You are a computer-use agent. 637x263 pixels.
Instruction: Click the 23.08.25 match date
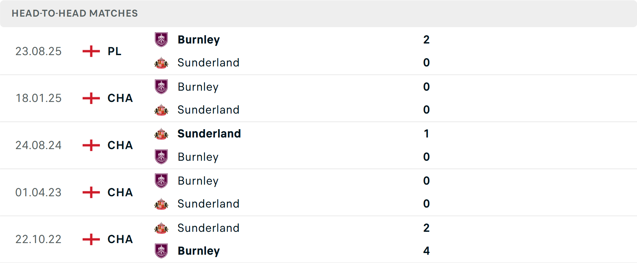[x=38, y=51]
